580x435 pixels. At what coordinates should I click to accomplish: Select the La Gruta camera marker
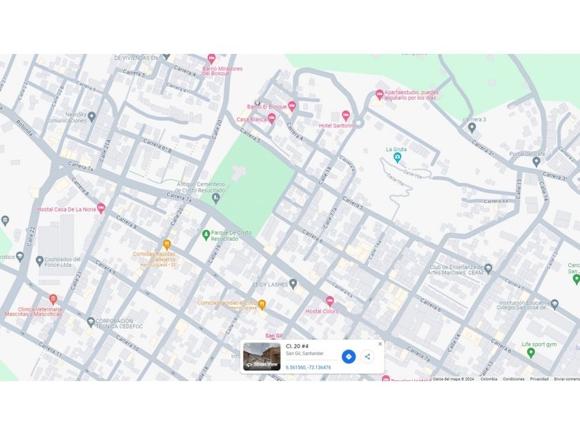coord(397,158)
